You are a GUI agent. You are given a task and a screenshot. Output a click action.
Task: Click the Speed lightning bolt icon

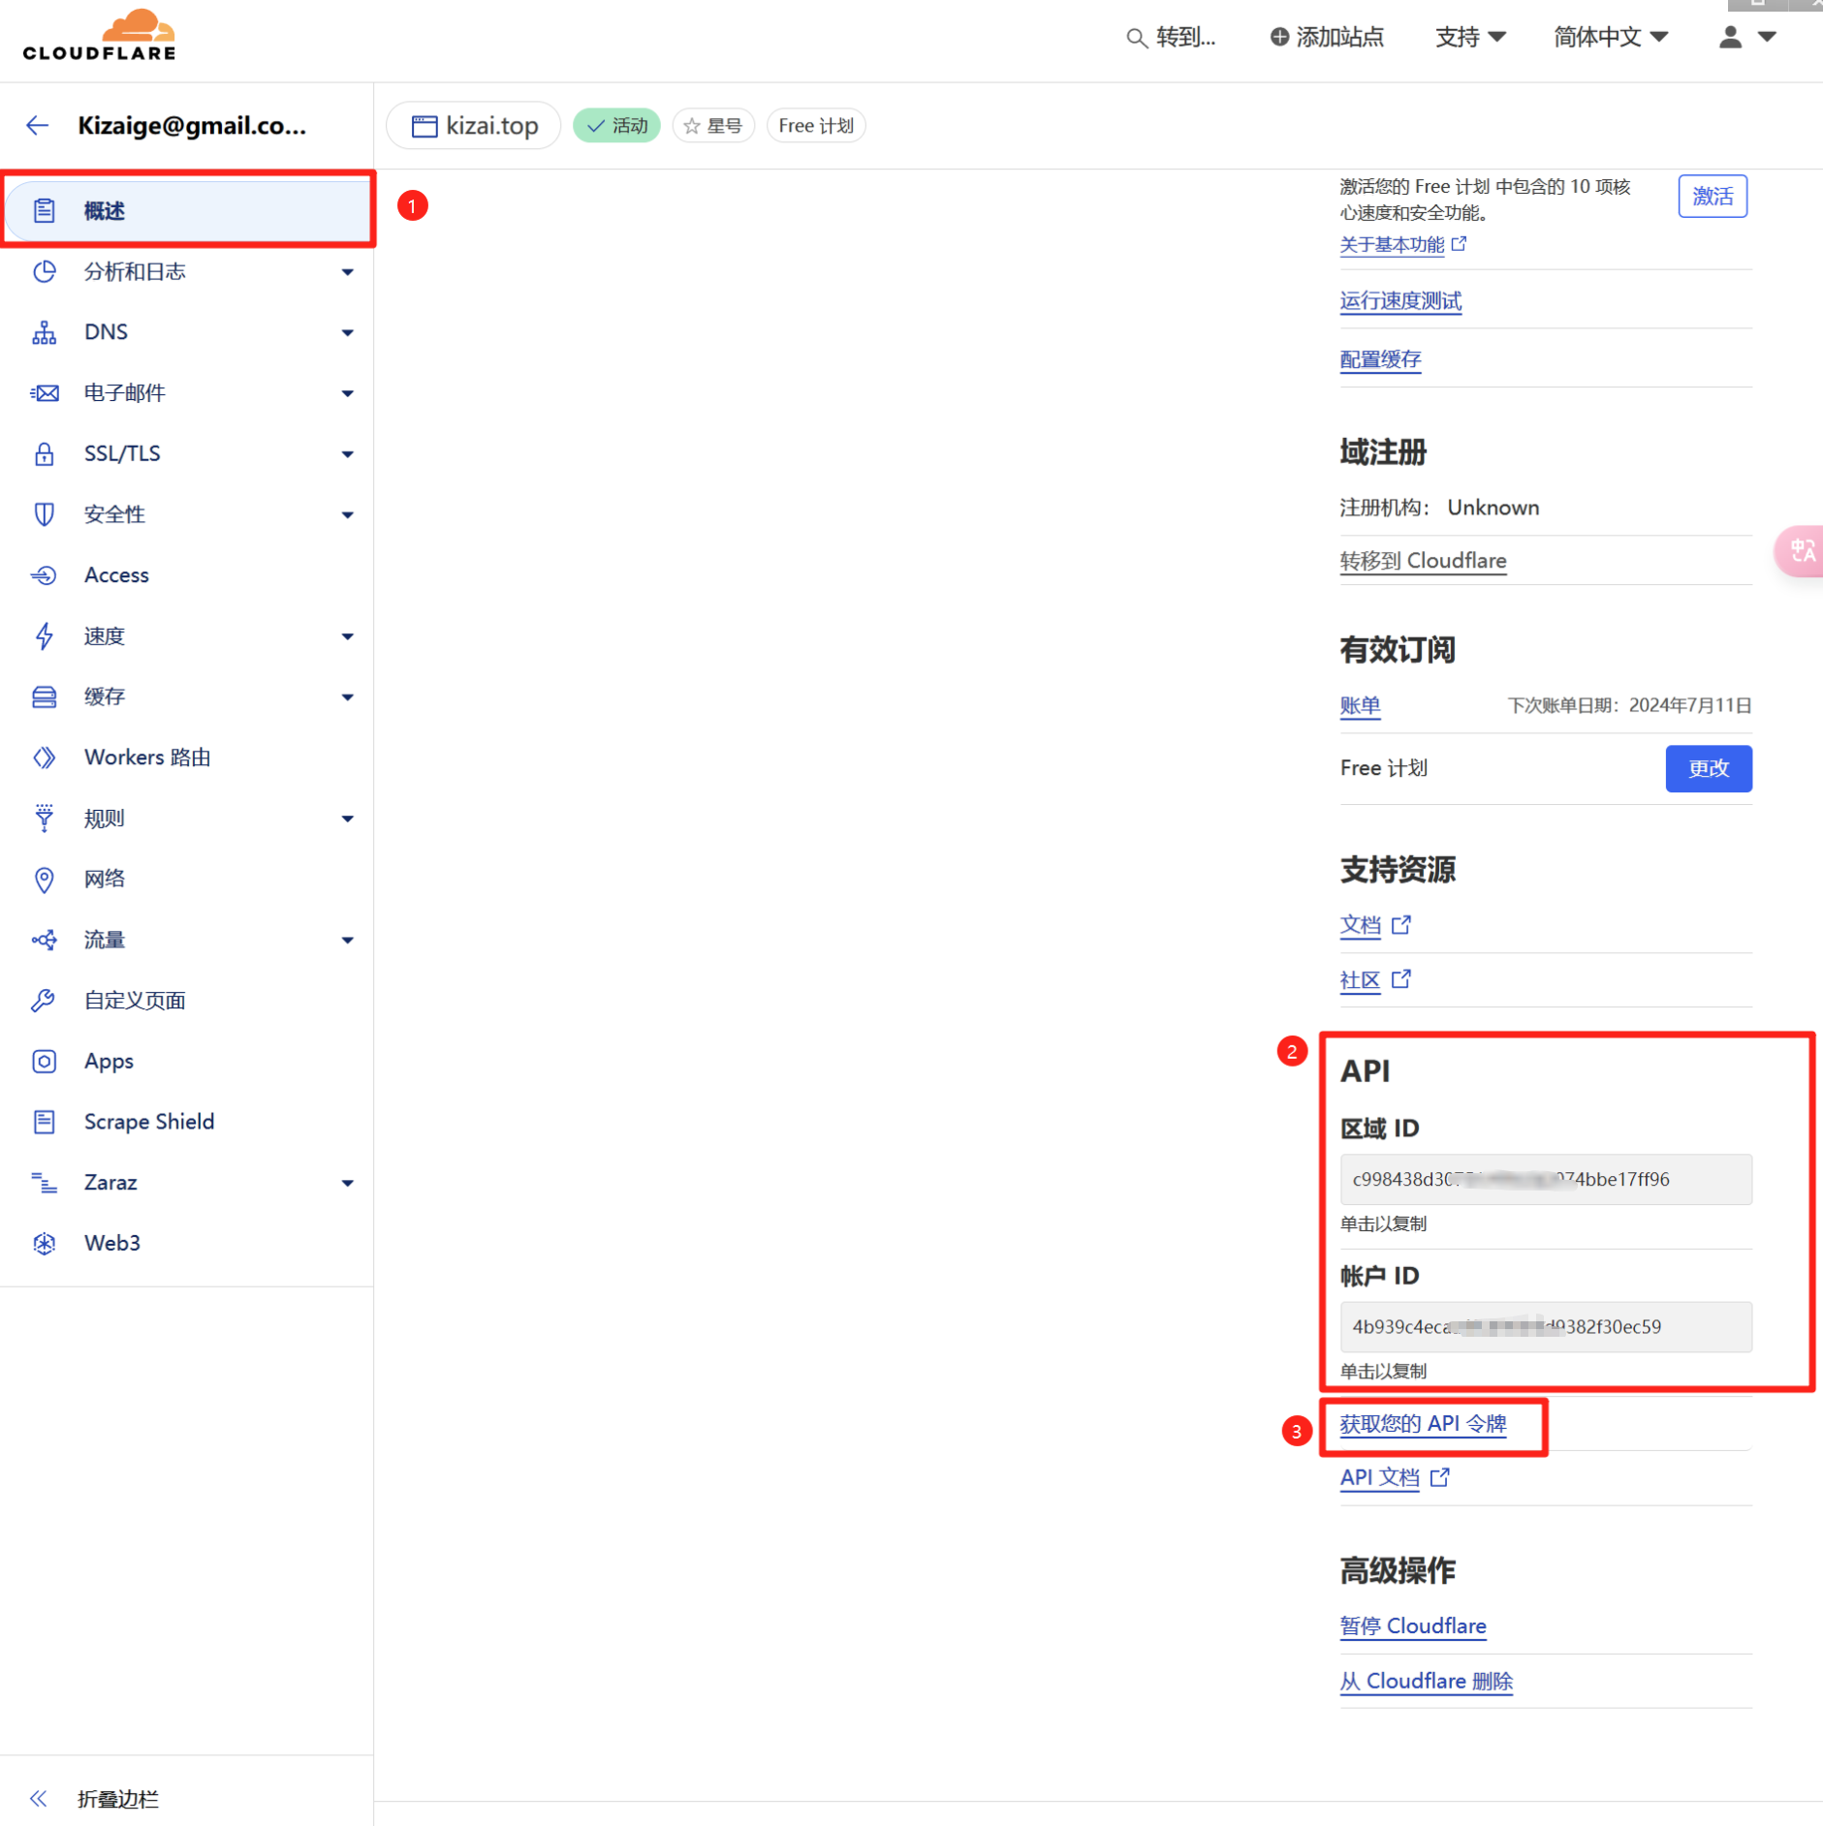point(44,635)
